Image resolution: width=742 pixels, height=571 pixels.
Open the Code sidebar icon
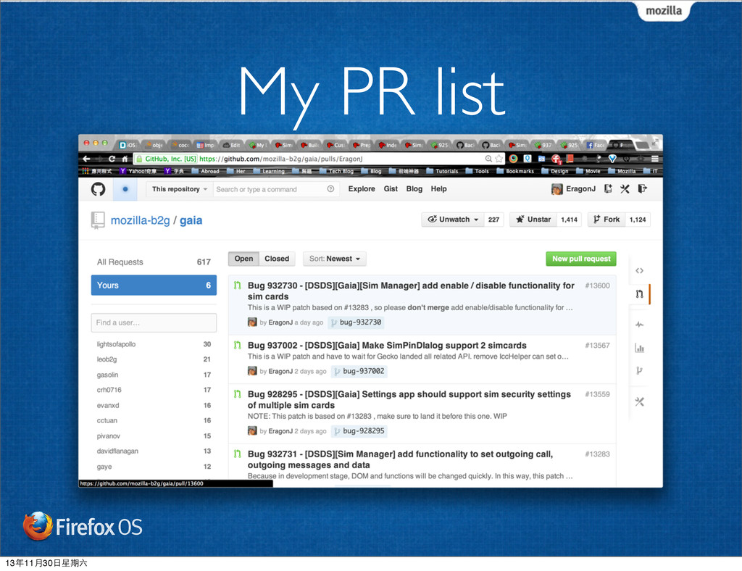(639, 270)
